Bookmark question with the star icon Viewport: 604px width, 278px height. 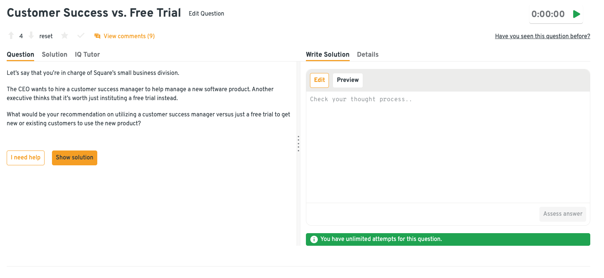(65, 36)
